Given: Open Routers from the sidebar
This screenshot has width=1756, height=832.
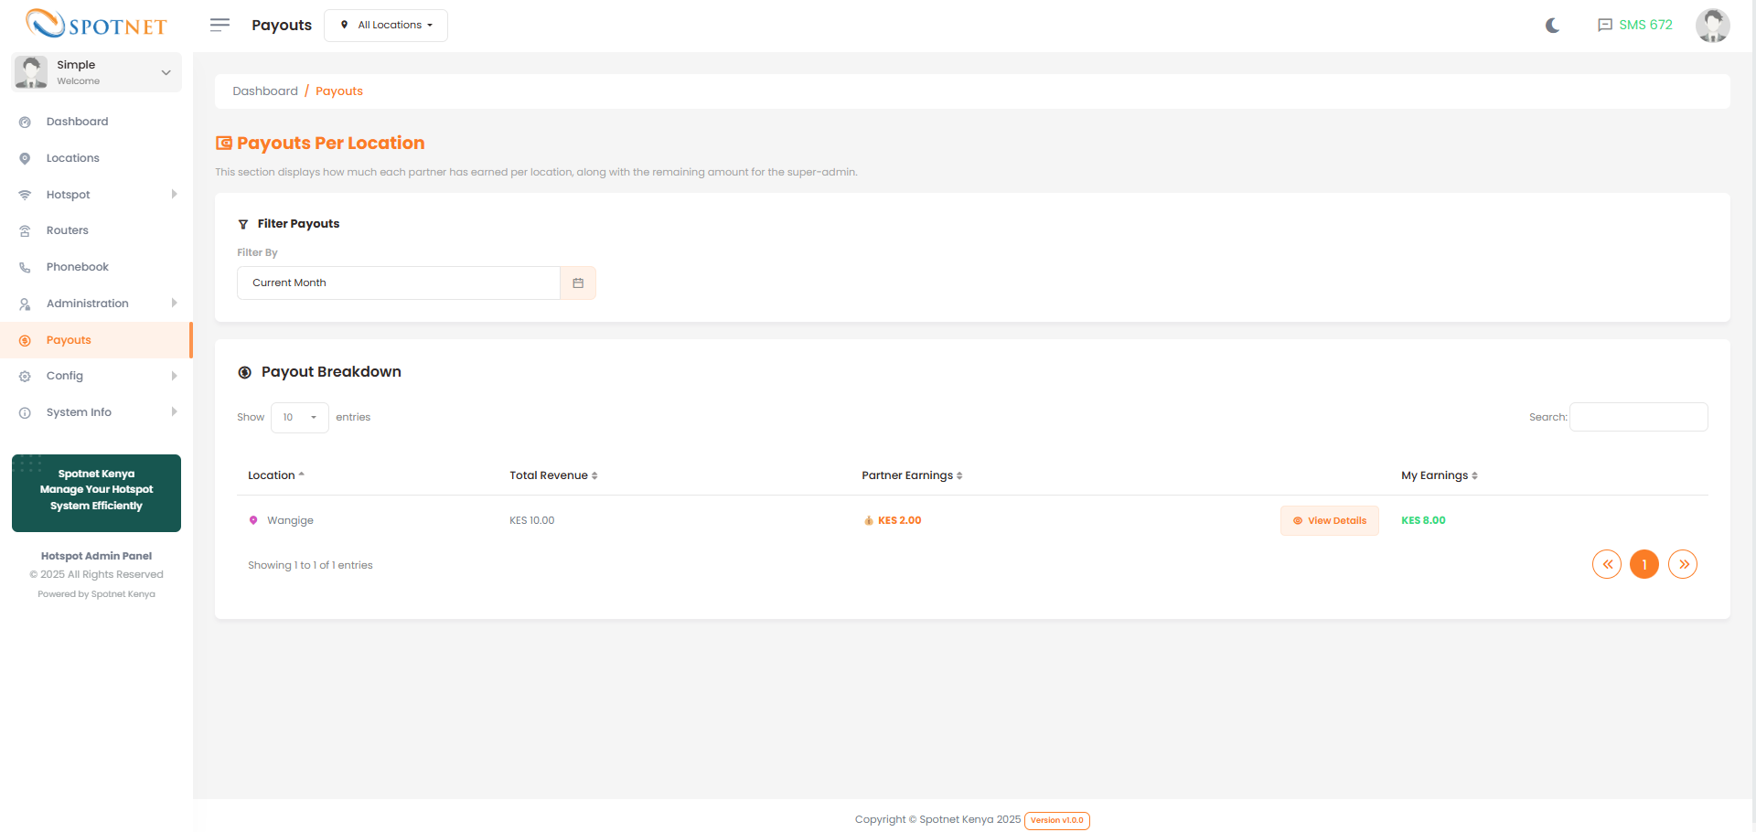Looking at the screenshot, I should tap(68, 230).
